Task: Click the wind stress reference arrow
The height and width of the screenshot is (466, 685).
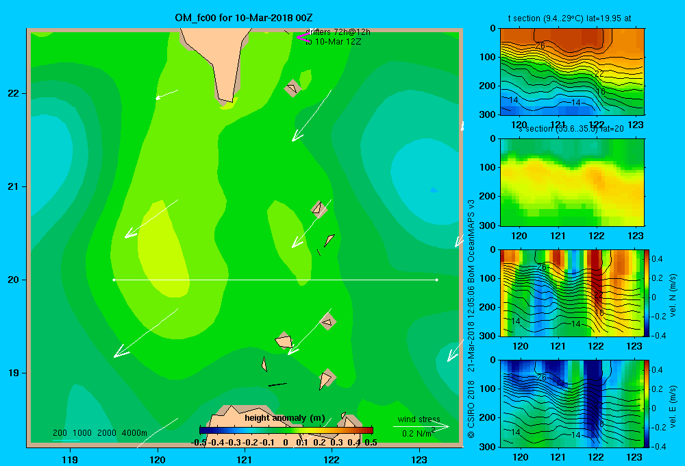Action: coord(421,426)
